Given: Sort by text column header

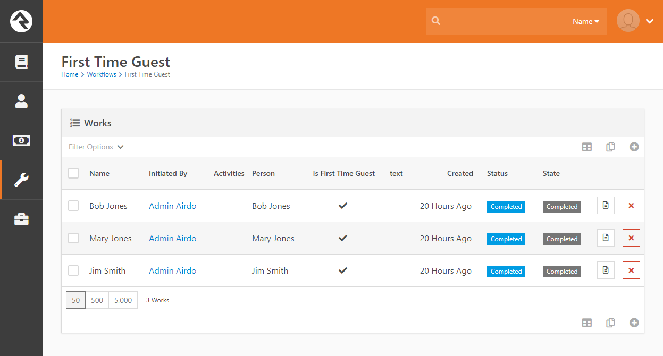Looking at the screenshot, I should point(396,173).
